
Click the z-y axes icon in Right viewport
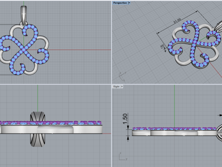(123, 156)
